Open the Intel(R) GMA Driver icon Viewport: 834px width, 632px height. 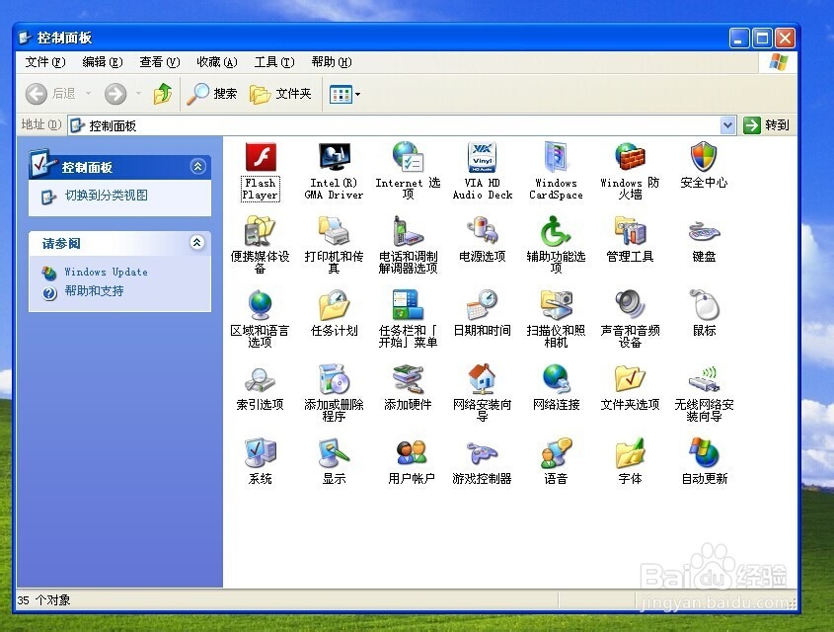[334, 158]
